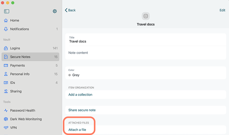Screen dimensions: 229x135
Task: Click Edit in the top right
Action: coord(222,10)
